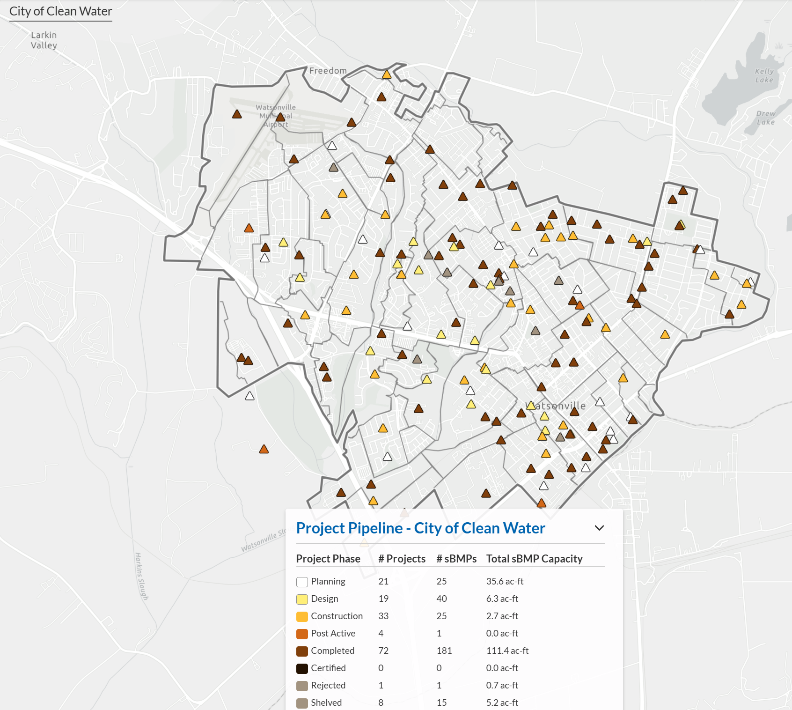Click the Project Pipeline panel heading
Viewport: 792px width, 710px height.
420,528
